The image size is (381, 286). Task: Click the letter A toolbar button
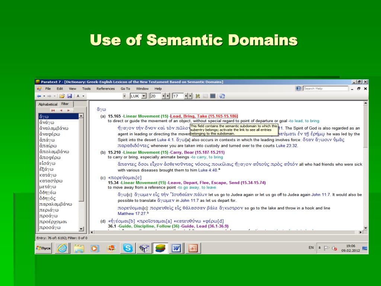click(x=78, y=96)
